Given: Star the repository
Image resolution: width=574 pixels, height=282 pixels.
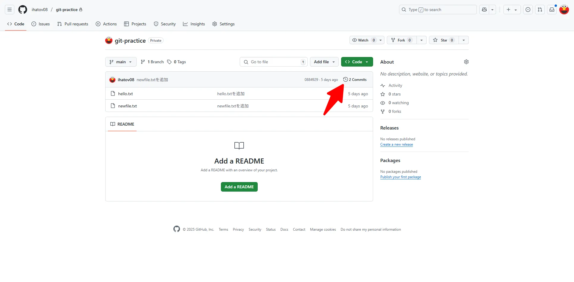Looking at the screenshot, I should point(444,40).
